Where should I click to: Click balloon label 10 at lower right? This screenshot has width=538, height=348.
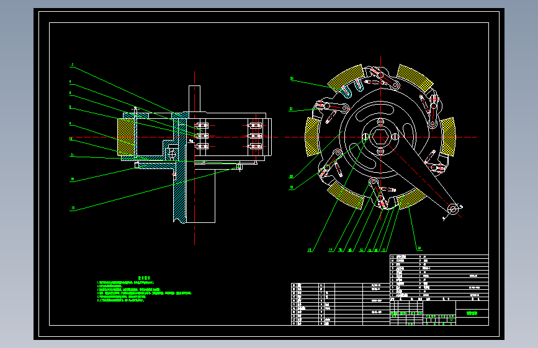click(419, 248)
